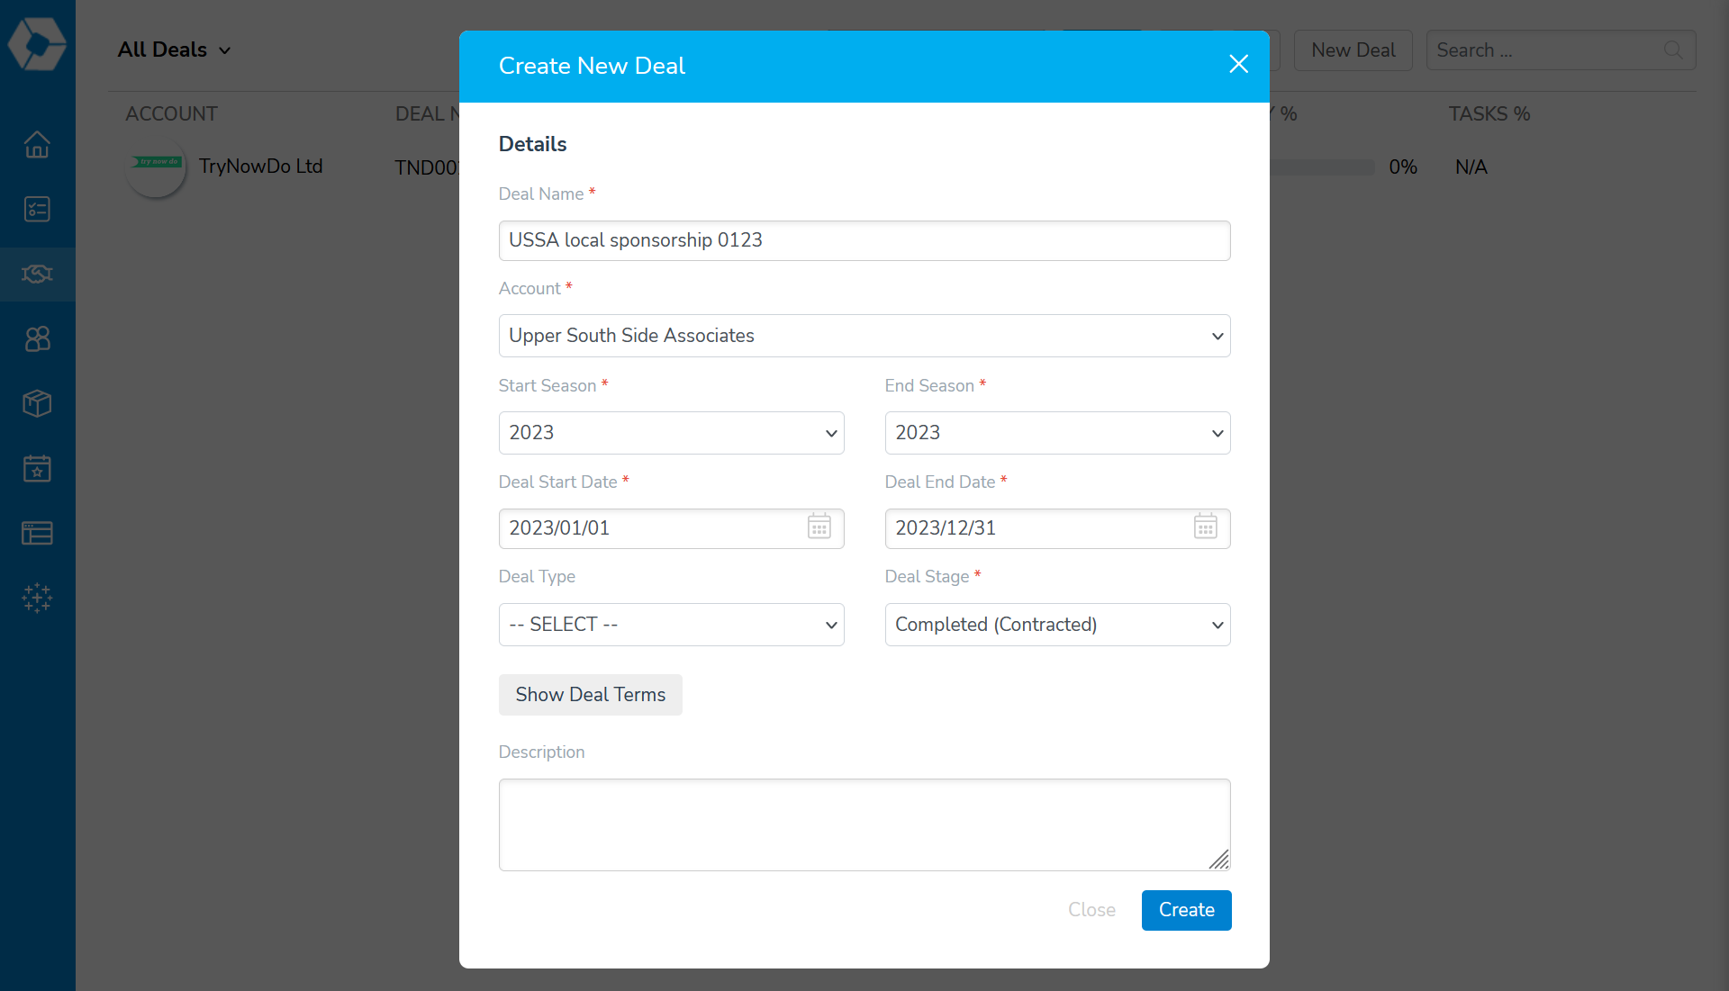Click the Description text area
This screenshot has height=991, width=1729.
864,824
